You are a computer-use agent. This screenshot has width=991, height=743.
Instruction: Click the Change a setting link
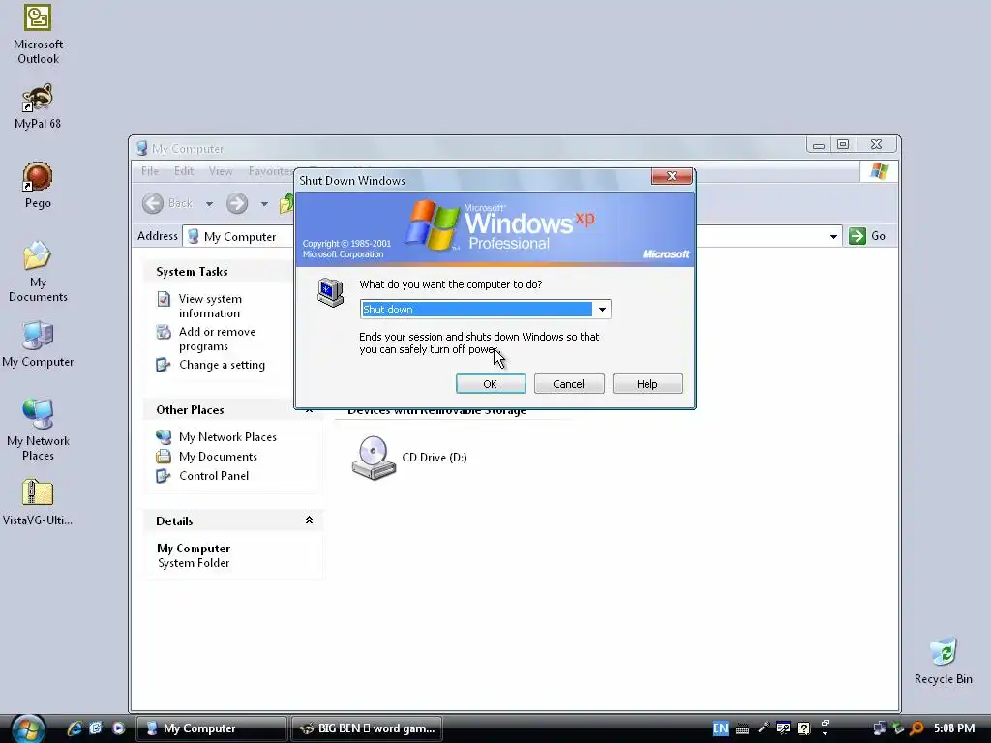click(222, 365)
